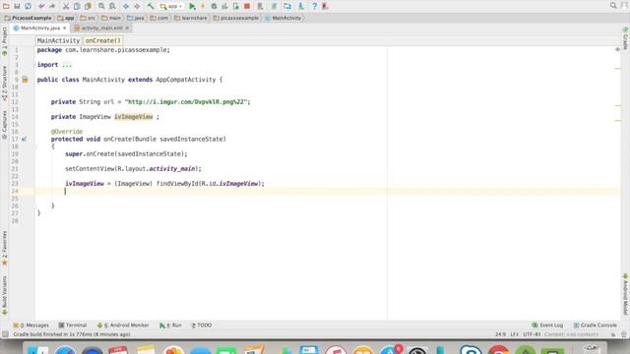Select the MainActivity breadcrumb item

(x=283, y=18)
